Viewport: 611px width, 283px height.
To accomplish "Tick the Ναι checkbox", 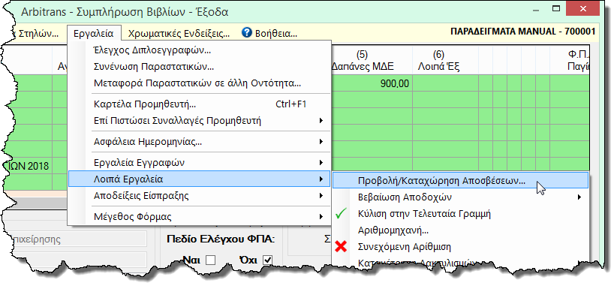I will 210,260.
